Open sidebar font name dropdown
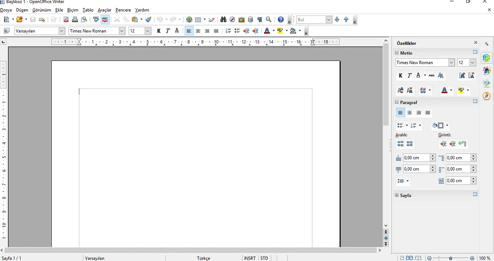This screenshot has height=261, width=494. coord(452,63)
